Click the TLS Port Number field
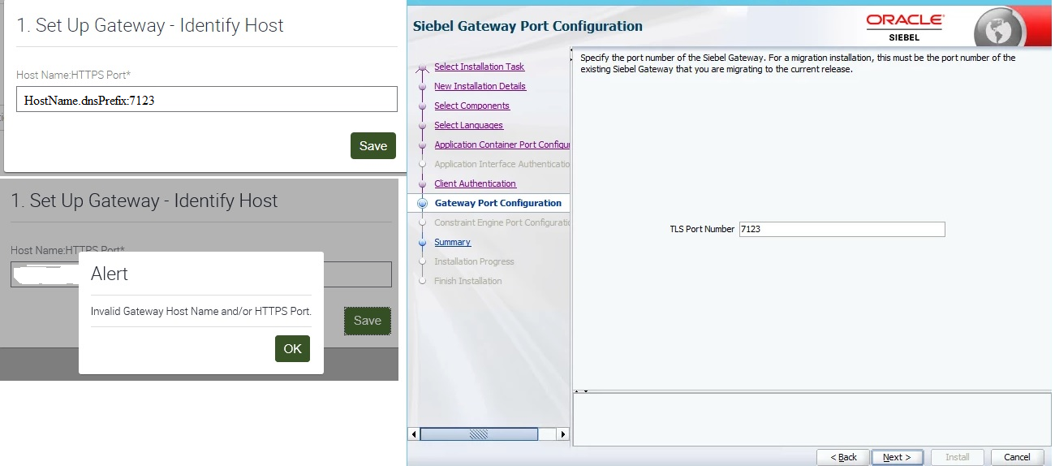The width and height of the screenshot is (1055, 466). tap(842, 229)
